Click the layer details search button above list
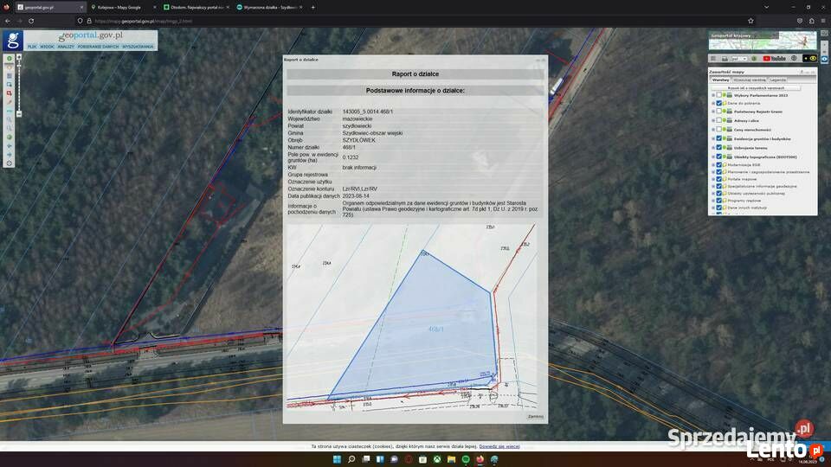 click(756, 88)
